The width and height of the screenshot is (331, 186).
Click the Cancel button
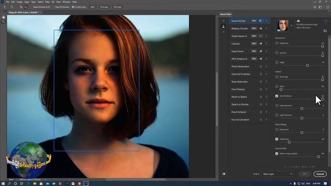coord(320,174)
